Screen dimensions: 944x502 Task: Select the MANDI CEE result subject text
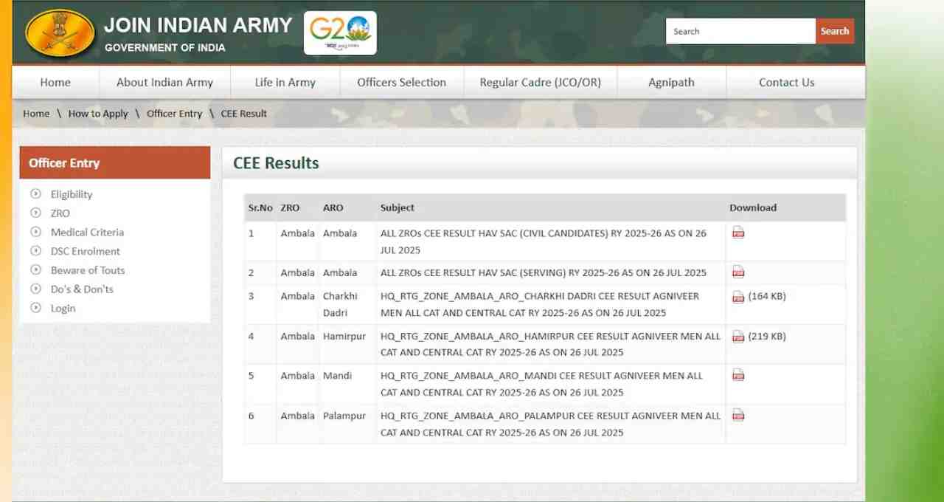point(541,384)
